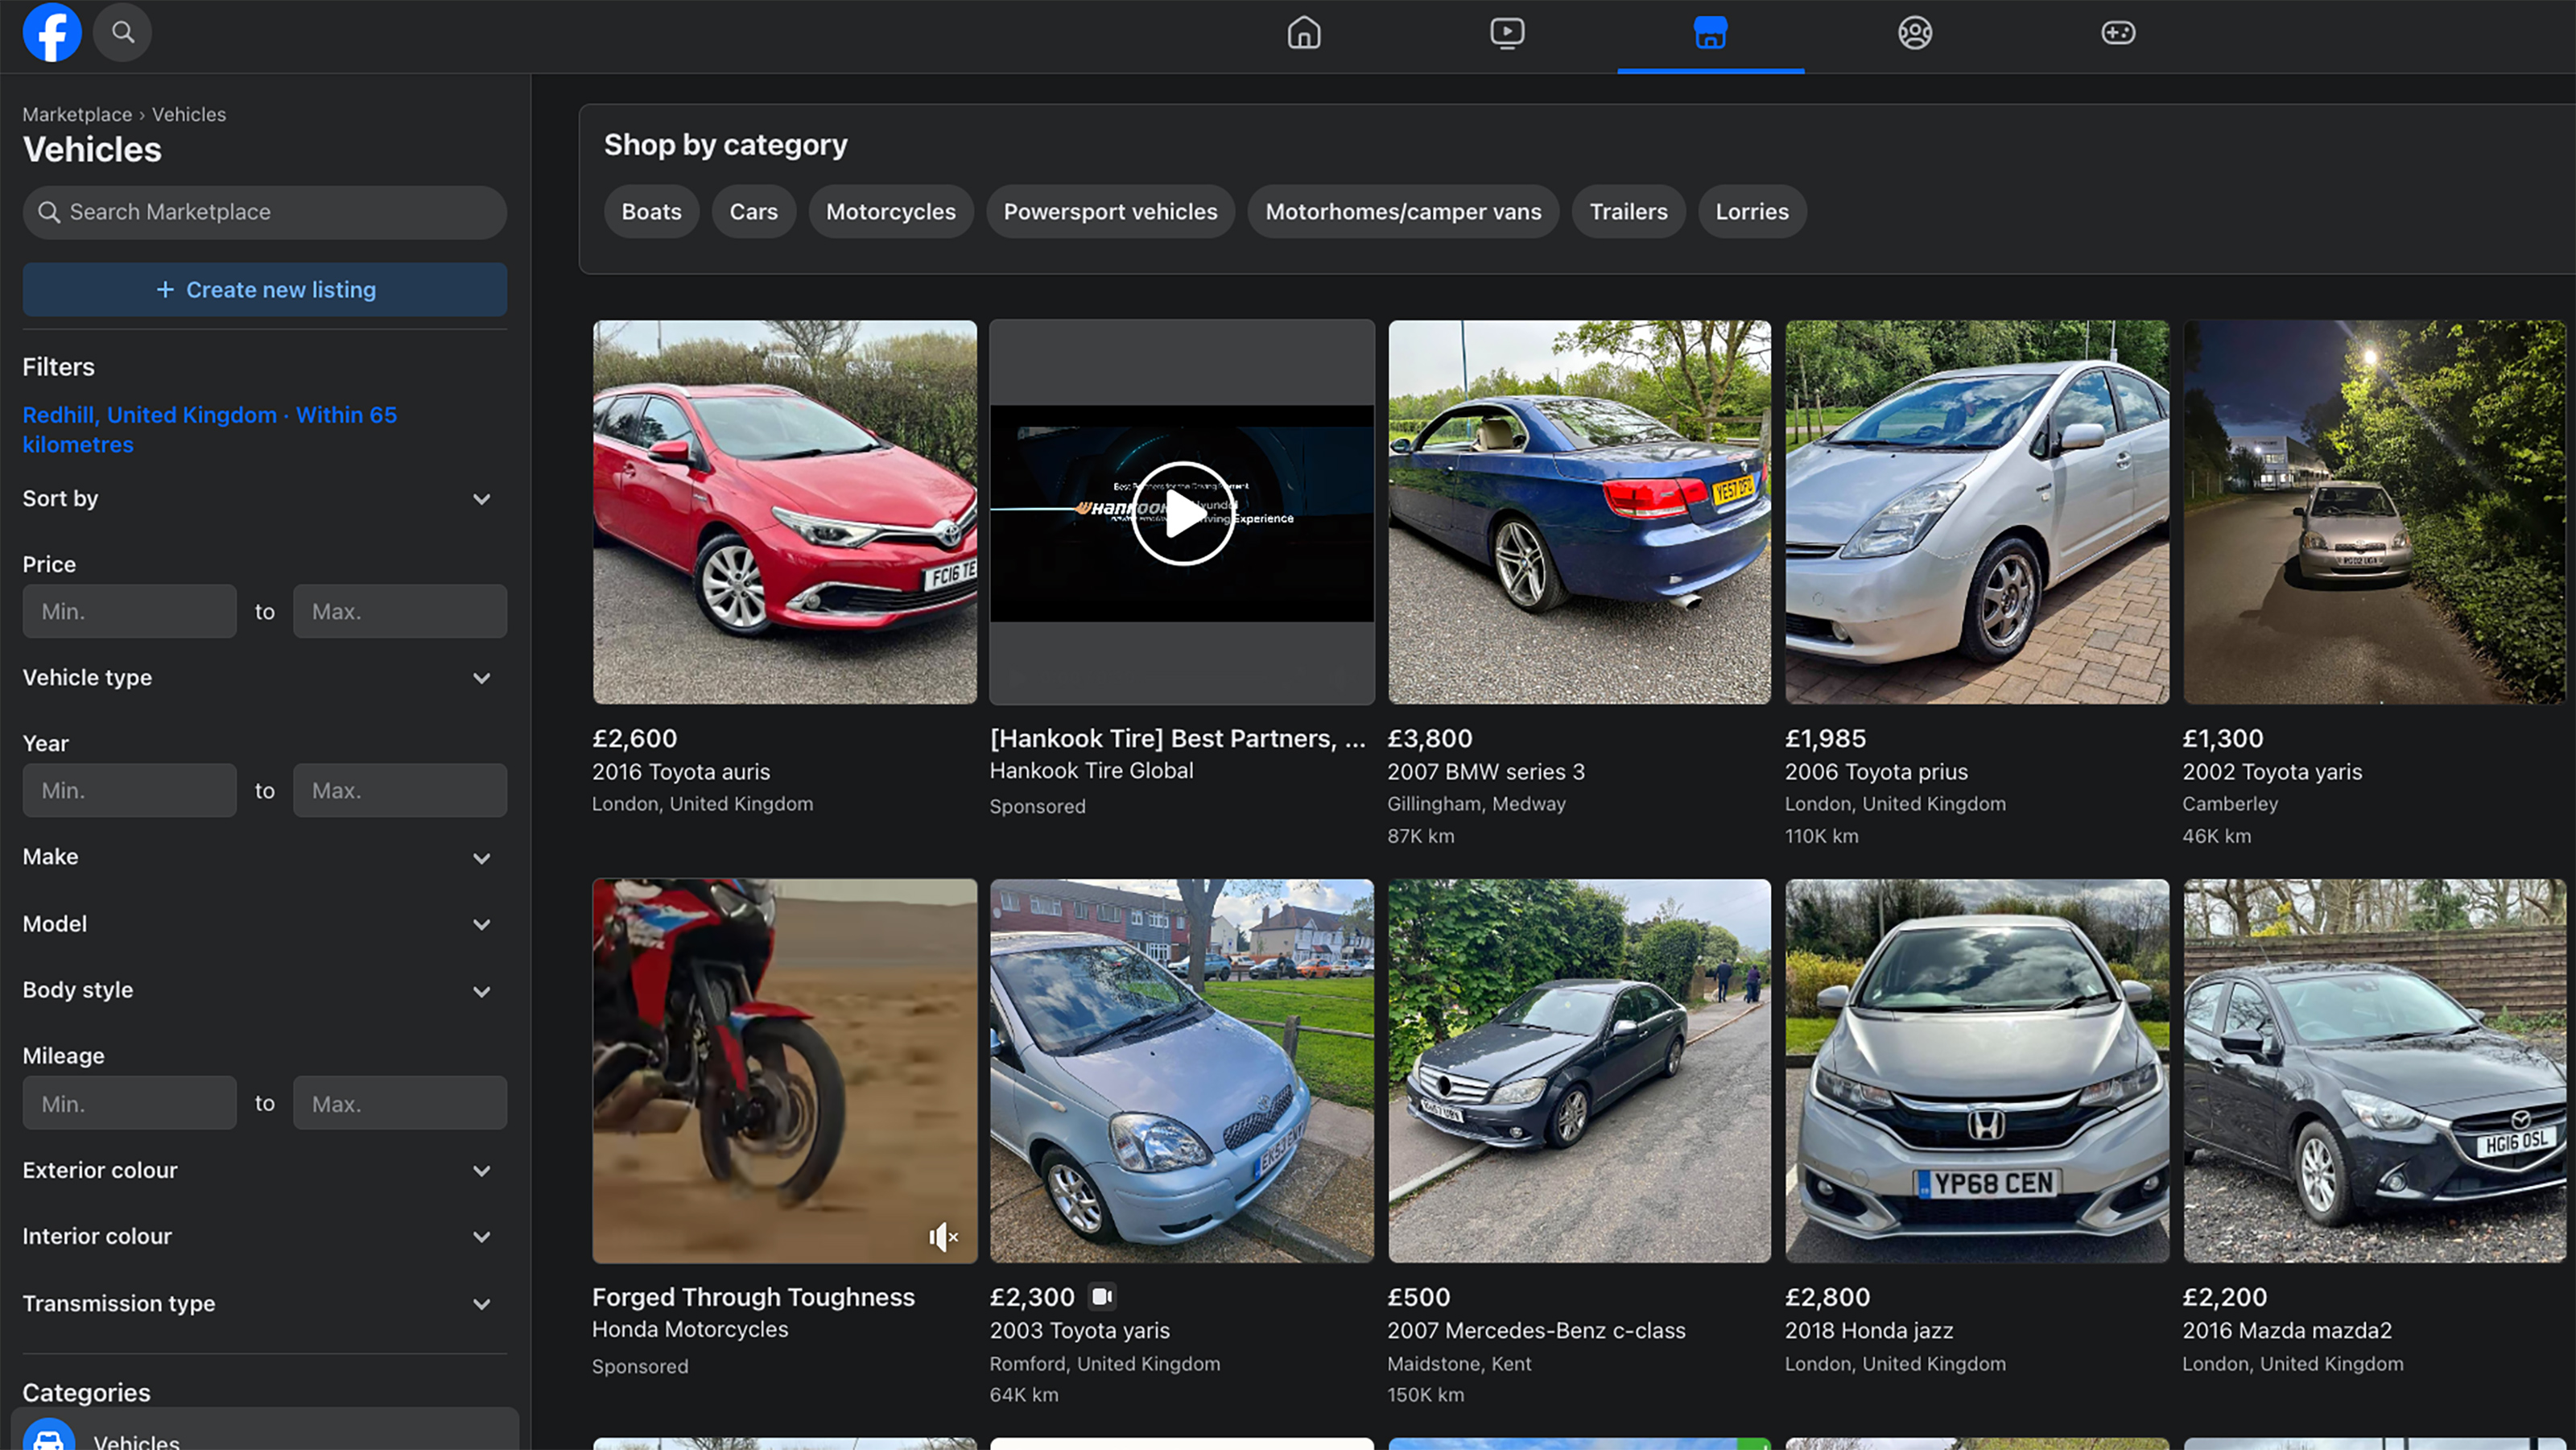Click the Year Min. field
The height and width of the screenshot is (1450, 2576).
point(129,790)
